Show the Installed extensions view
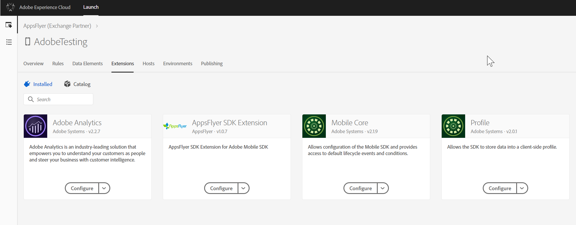The width and height of the screenshot is (576, 225). click(x=38, y=84)
